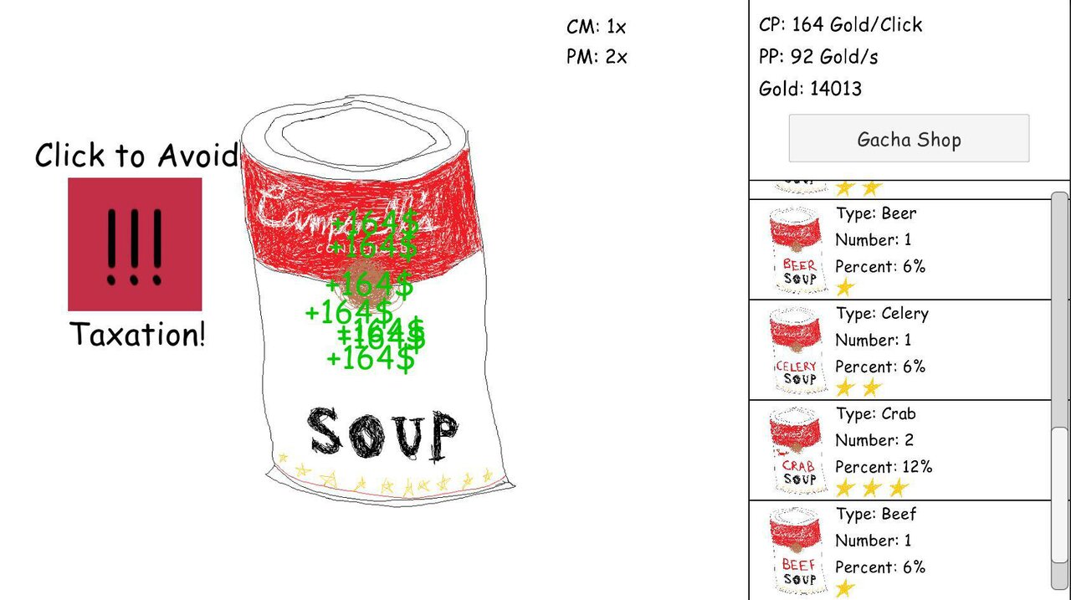The height and width of the screenshot is (600, 1071).
Task: Open the Gacha Shop
Action: pyautogui.click(x=909, y=139)
